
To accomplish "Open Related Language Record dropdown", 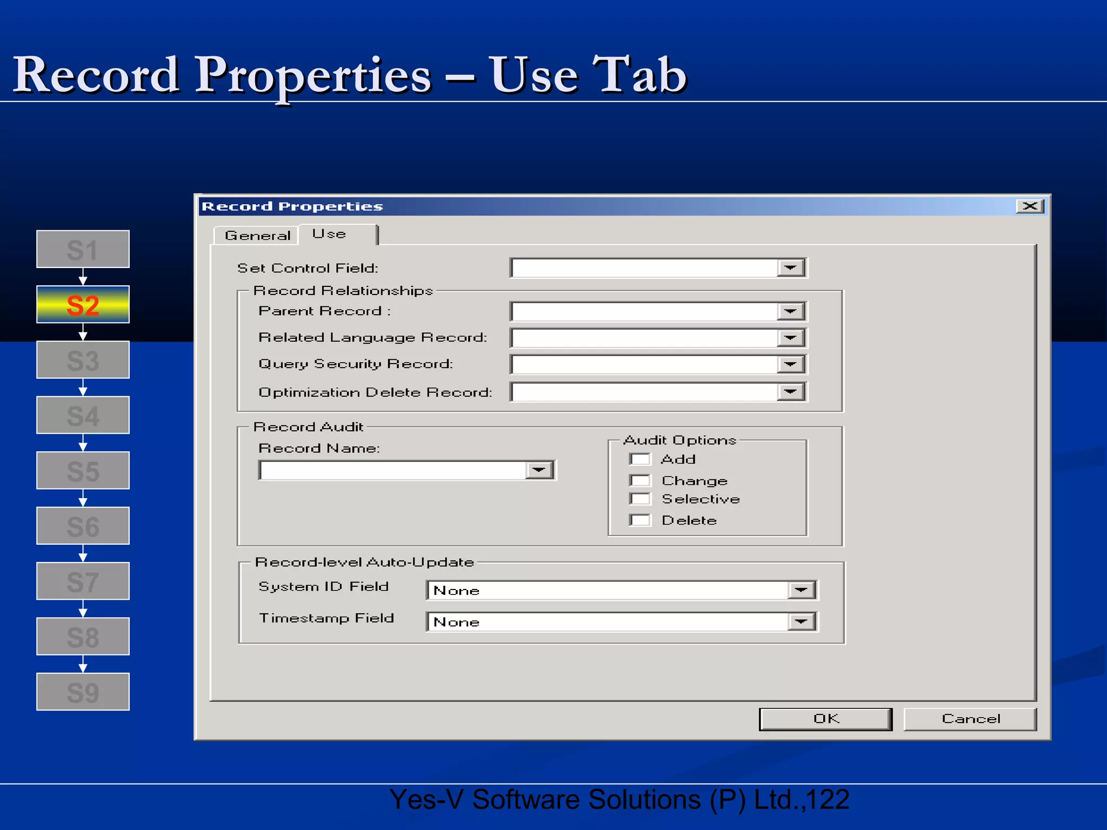I will 791,338.
